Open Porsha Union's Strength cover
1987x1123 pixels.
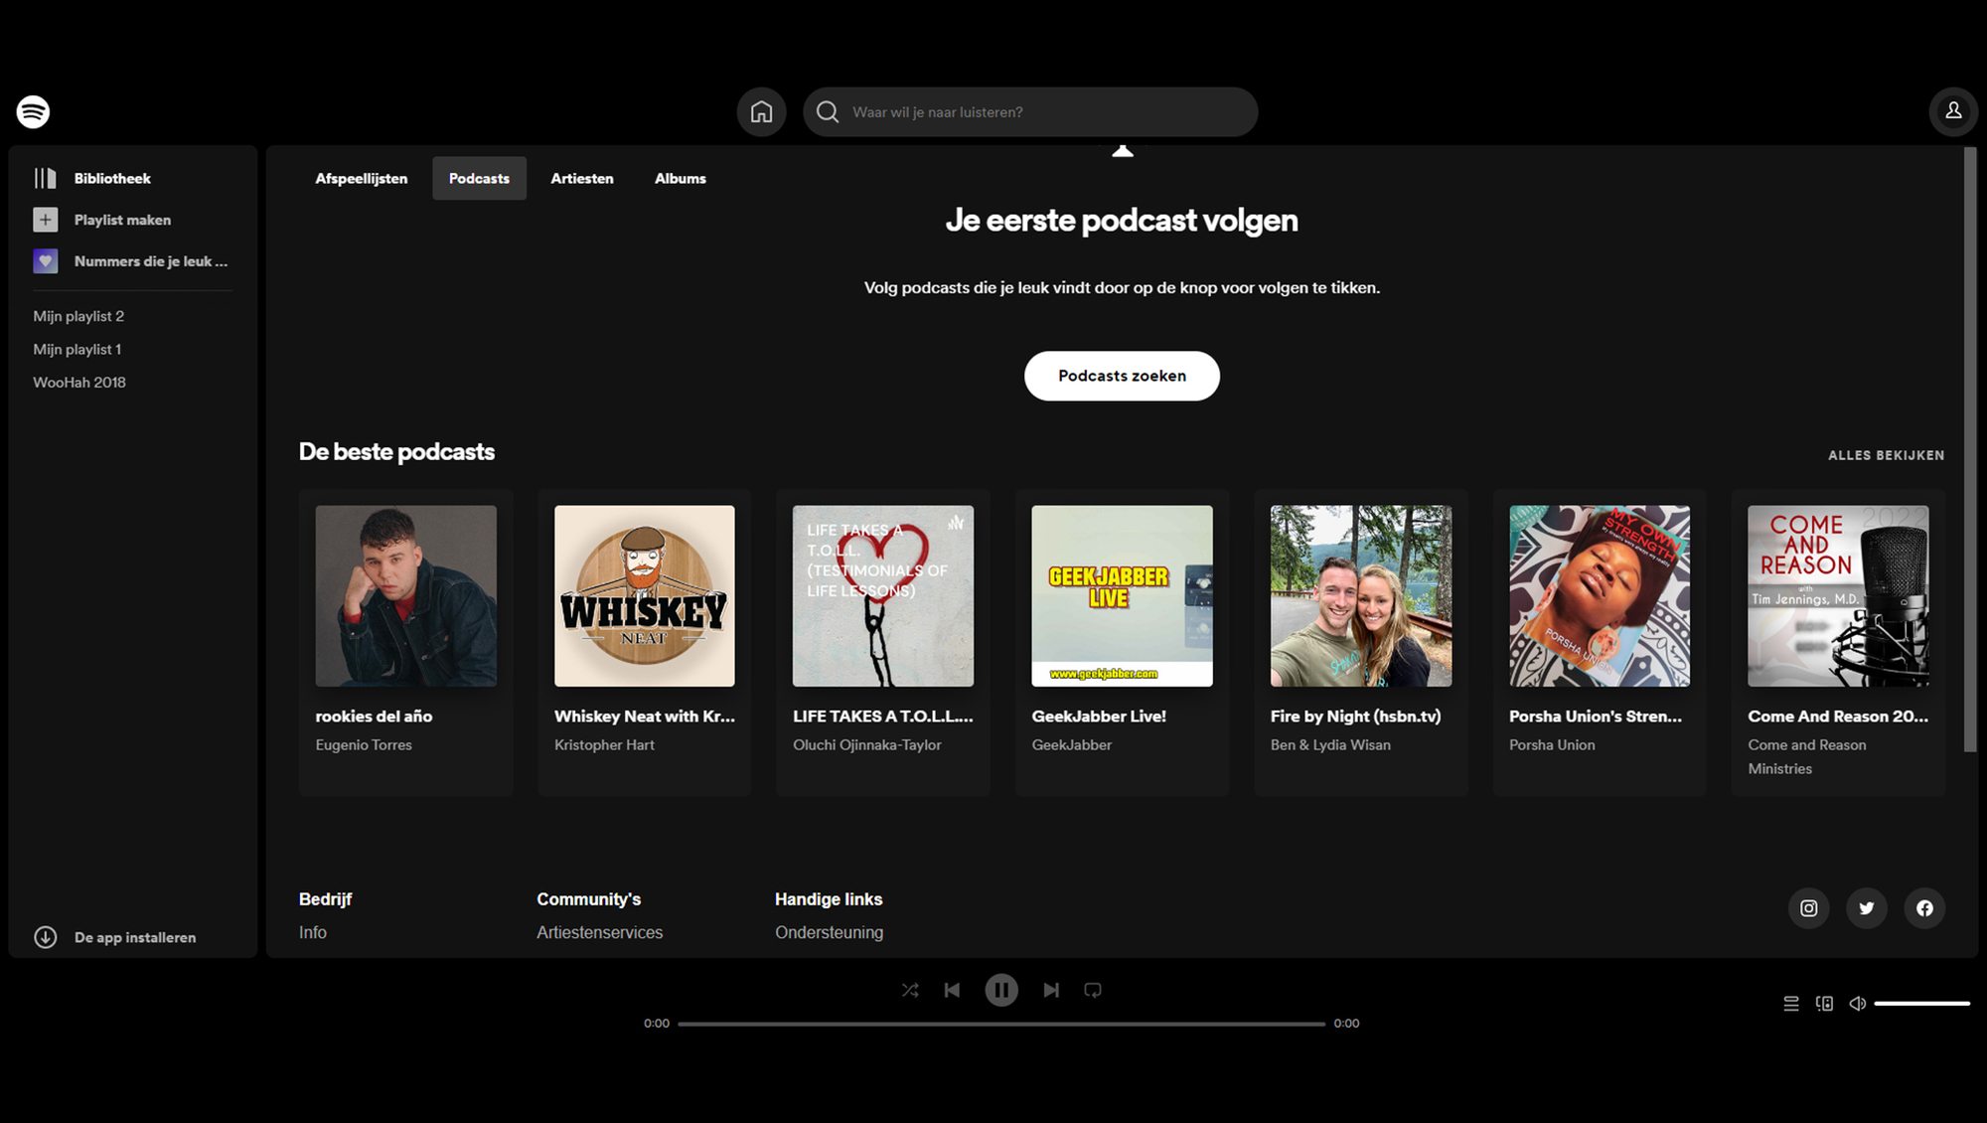point(1600,595)
